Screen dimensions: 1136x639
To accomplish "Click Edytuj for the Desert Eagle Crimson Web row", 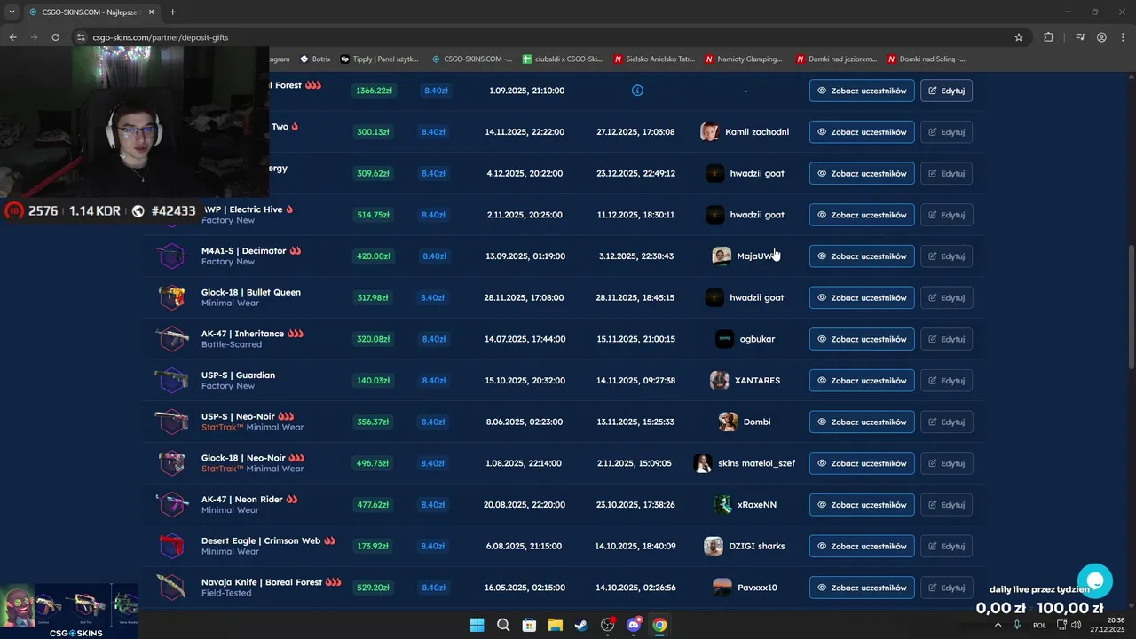I will click(x=946, y=546).
